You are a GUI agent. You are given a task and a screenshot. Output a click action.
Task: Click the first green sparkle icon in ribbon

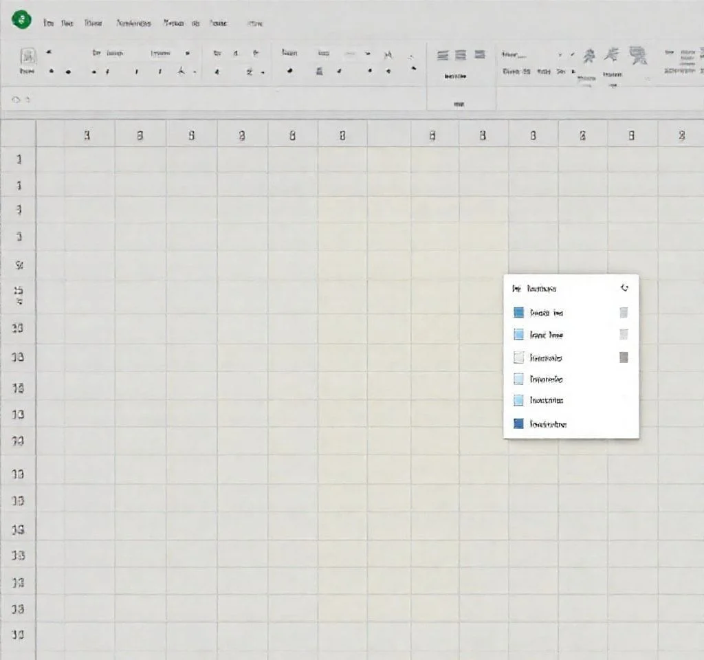point(589,56)
